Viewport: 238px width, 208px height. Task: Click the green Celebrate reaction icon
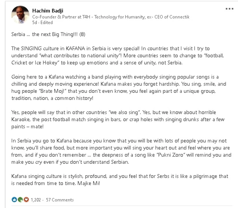click(x=20, y=200)
